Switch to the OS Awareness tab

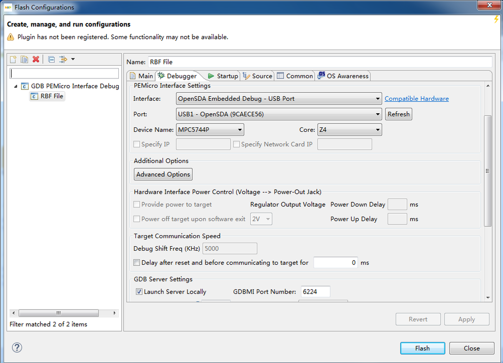point(343,76)
